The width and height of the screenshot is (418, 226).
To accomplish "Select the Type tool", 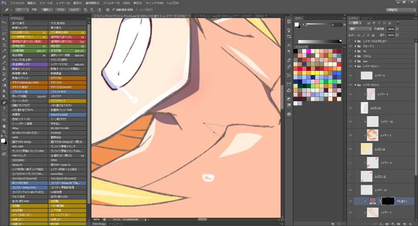I will (4, 109).
